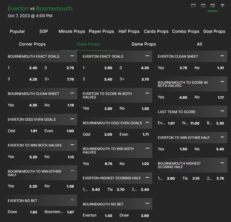Collapse Everton No Bet section
This screenshot has height=222, width=231.
tap(72, 200)
